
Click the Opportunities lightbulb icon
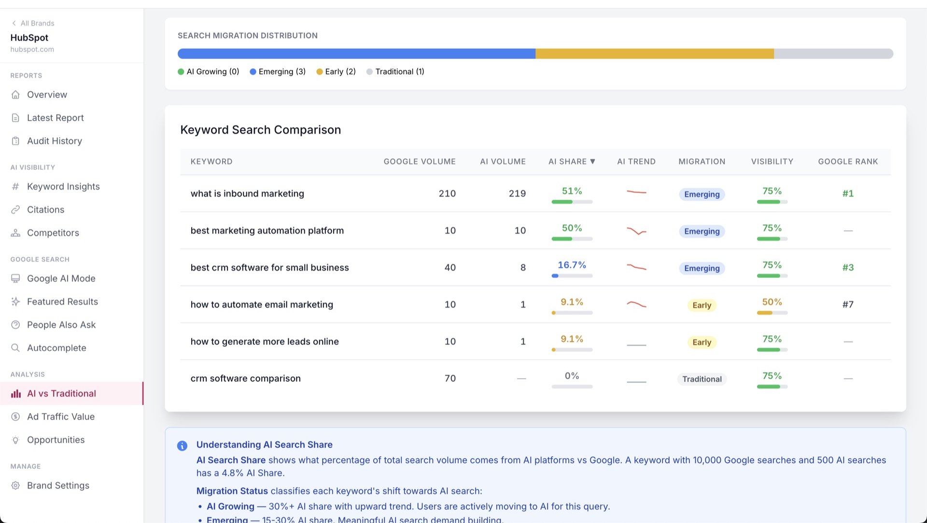coord(15,440)
